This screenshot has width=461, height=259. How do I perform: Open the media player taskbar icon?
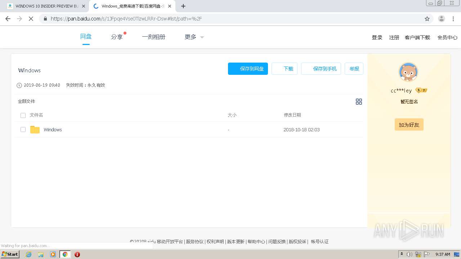53,254
